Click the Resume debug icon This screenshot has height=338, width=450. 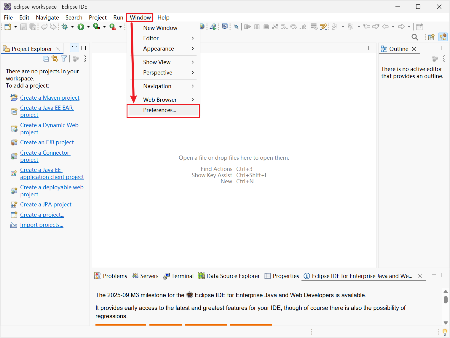click(248, 27)
